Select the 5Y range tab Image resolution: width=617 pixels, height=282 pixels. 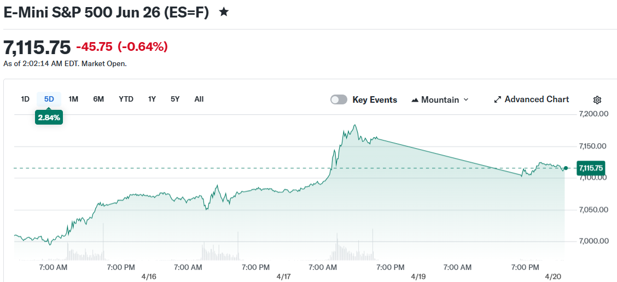[x=175, y=99]
